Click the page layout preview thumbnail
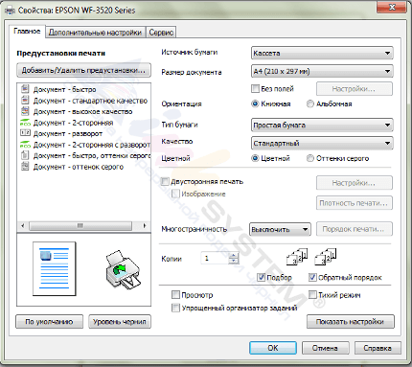The image size is (412, 367). 55,268
